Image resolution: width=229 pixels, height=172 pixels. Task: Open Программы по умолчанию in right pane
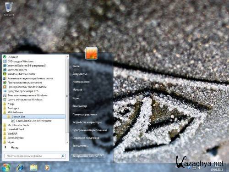click(90, 130)
